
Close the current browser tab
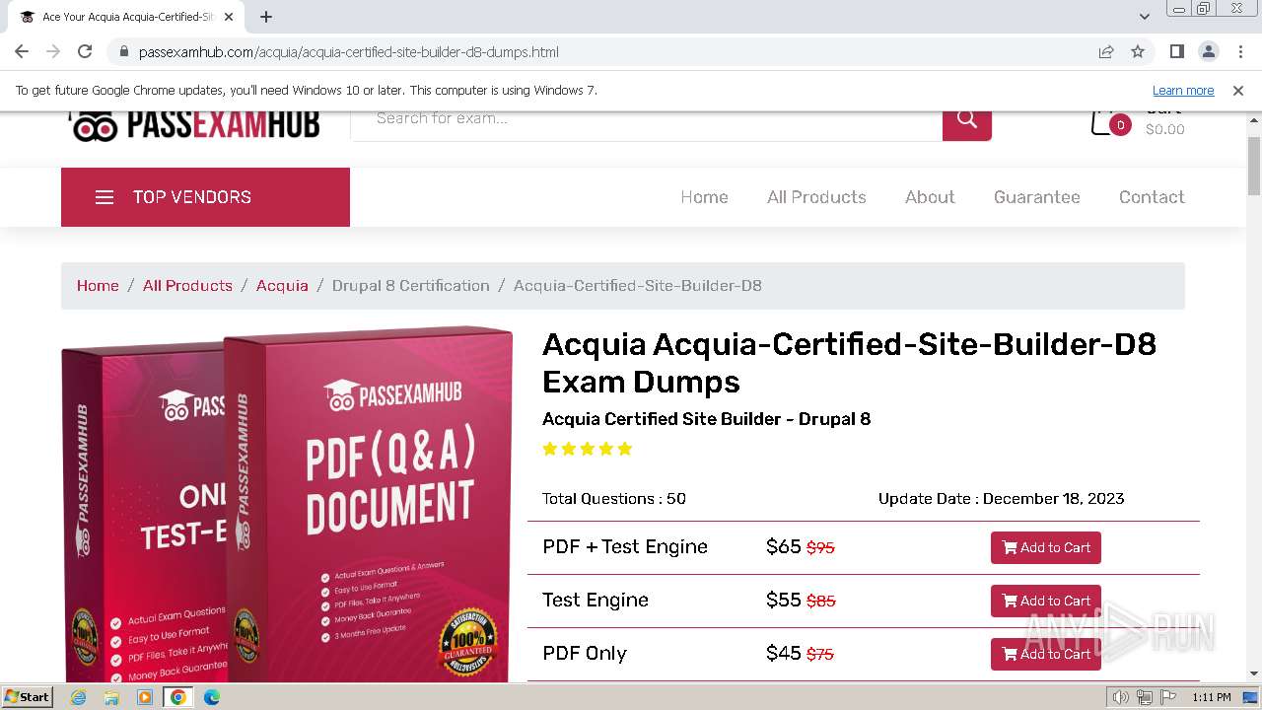pyautogui.click(x=229, y=17)
